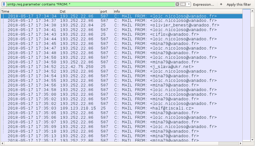Select the packet row timed 17:34:37
Screen dimensions: 255x146
[121, 21]
